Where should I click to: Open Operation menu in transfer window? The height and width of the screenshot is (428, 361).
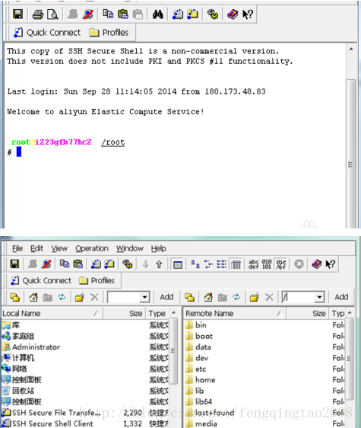click(x=92, y=248)
